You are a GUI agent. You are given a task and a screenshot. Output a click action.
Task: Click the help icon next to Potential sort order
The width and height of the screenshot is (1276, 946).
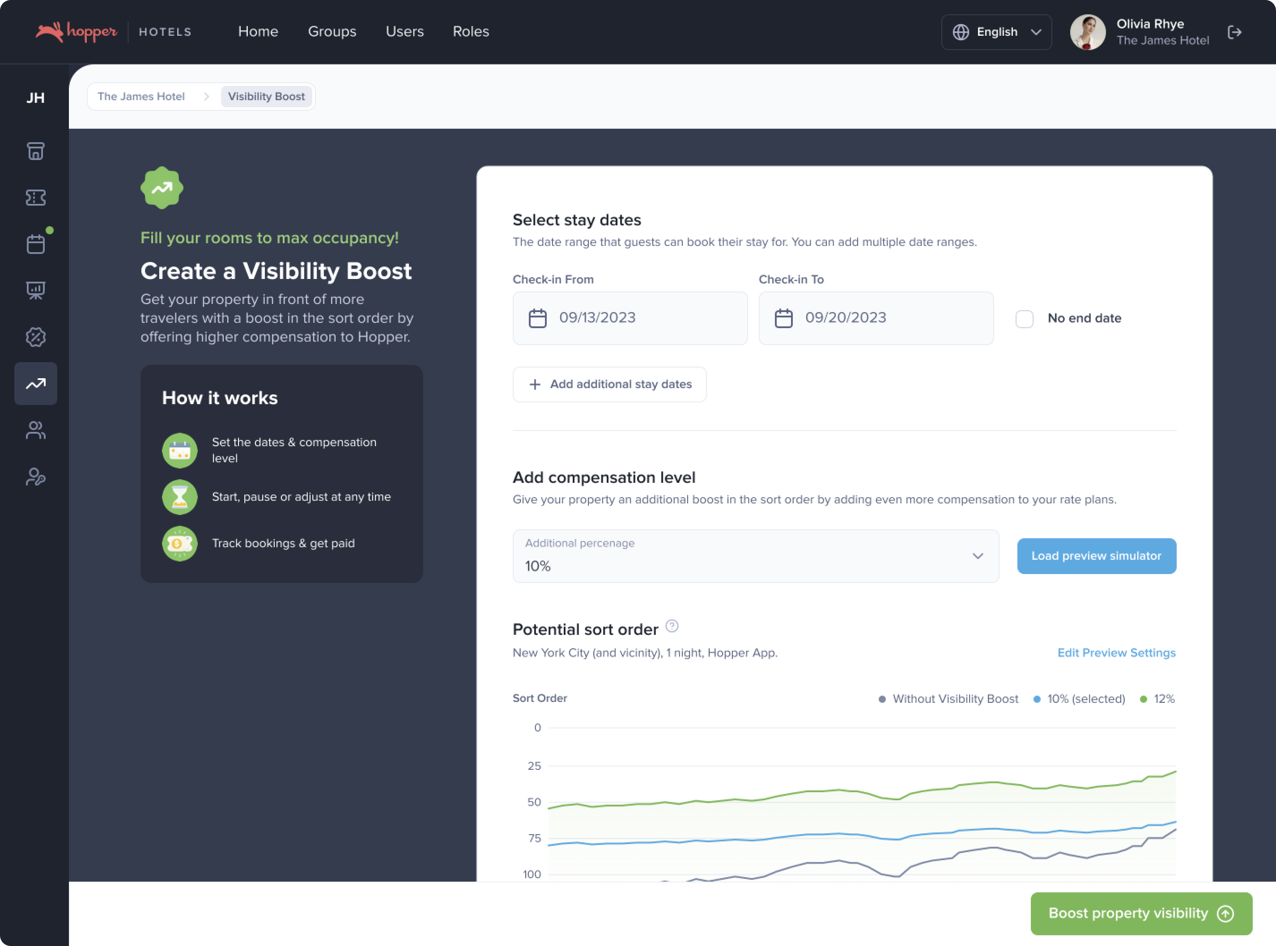tap(672, 626)
